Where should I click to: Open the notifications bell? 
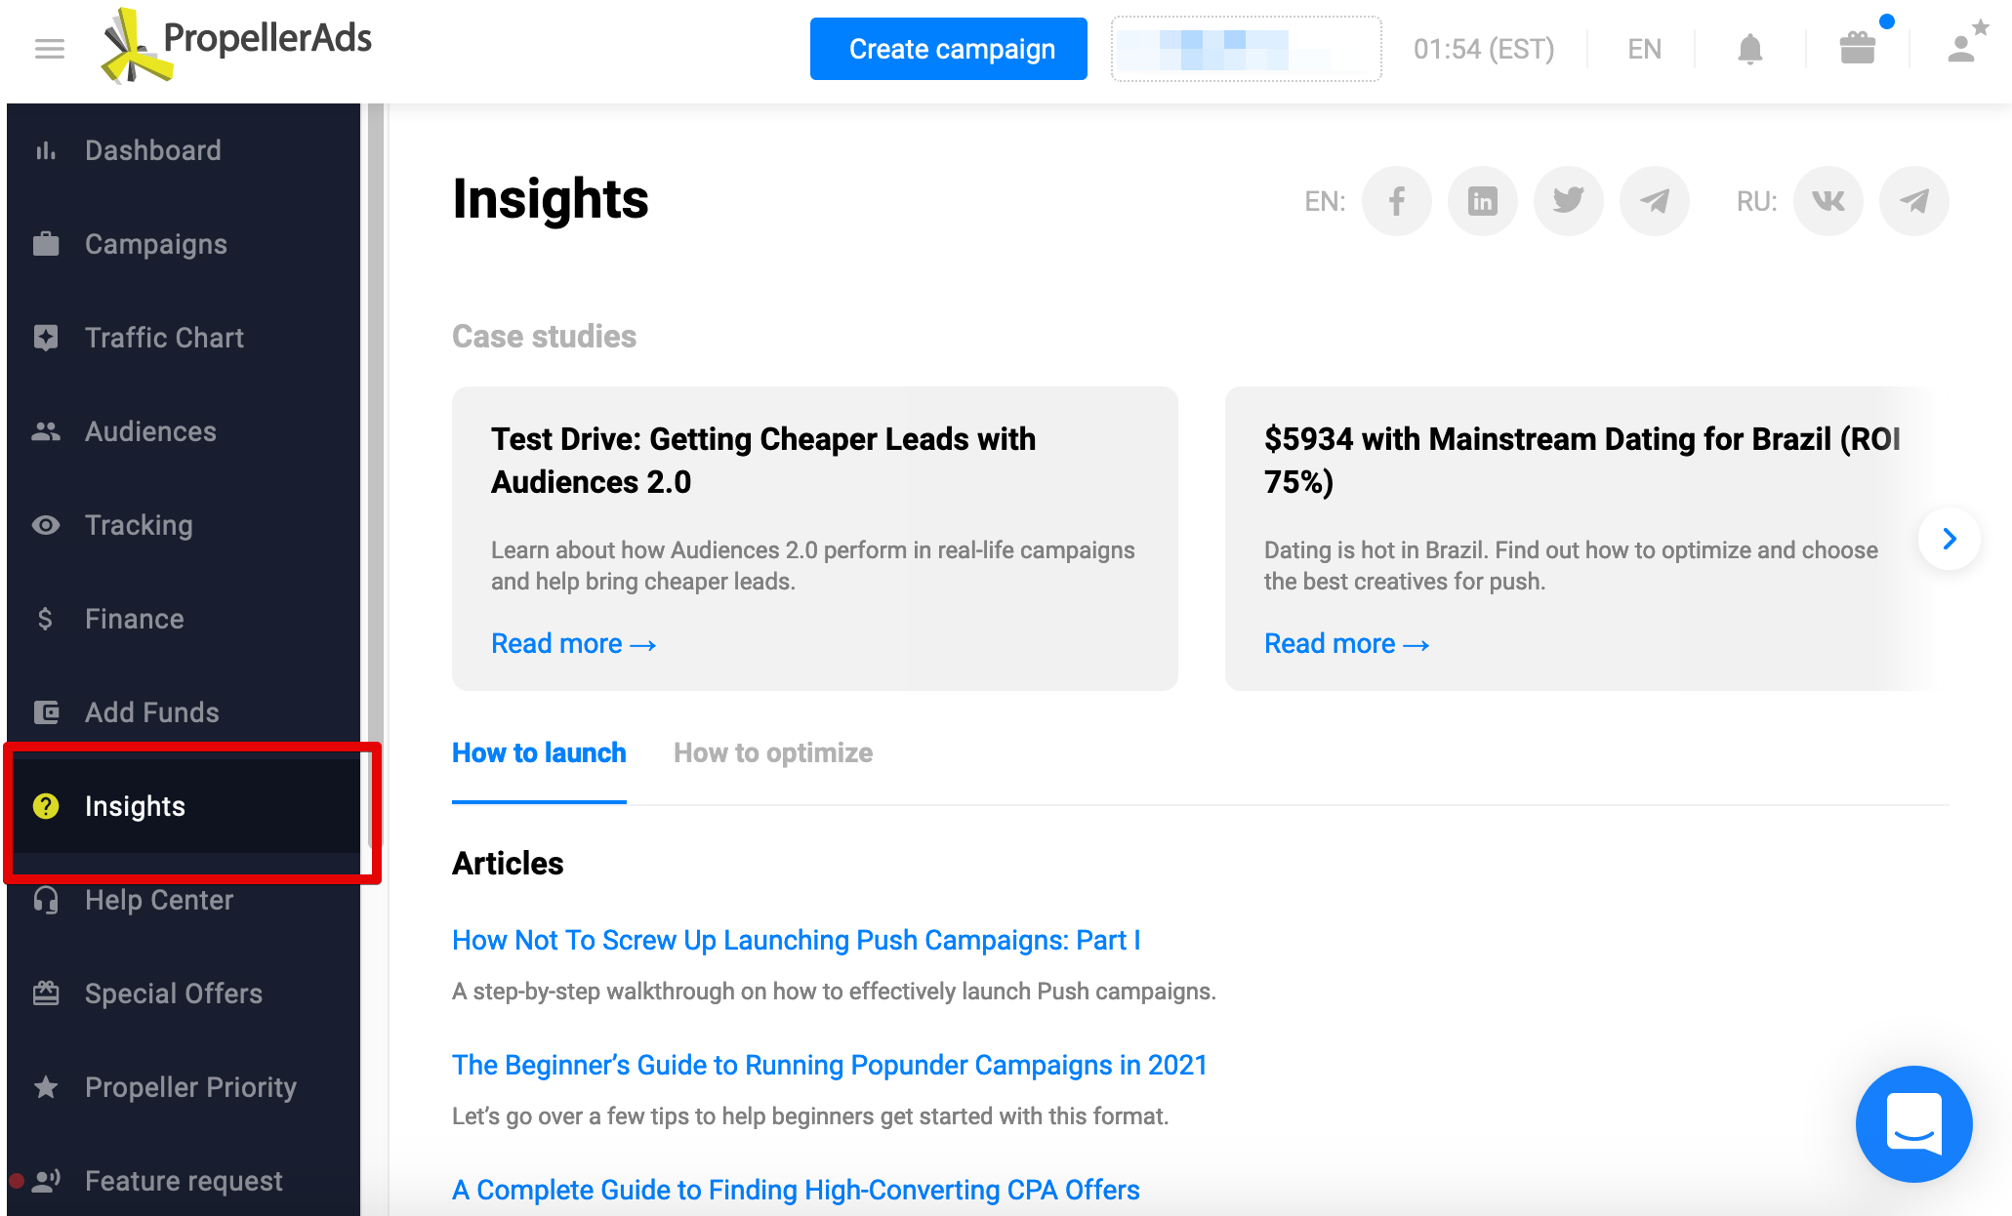1750,49
